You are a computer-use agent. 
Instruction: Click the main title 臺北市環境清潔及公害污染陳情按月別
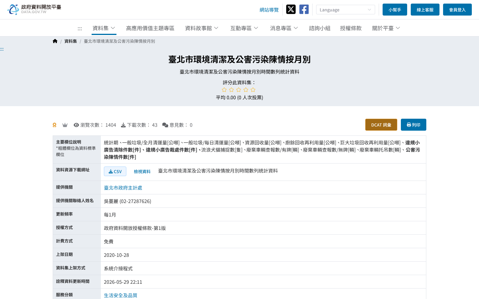coord(239,60)
